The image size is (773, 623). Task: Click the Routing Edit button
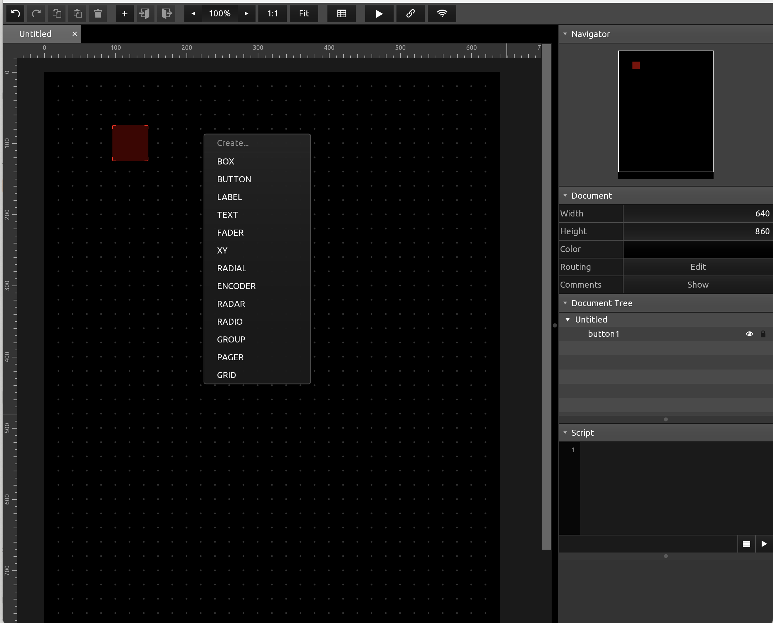click(x=697, y=267)
